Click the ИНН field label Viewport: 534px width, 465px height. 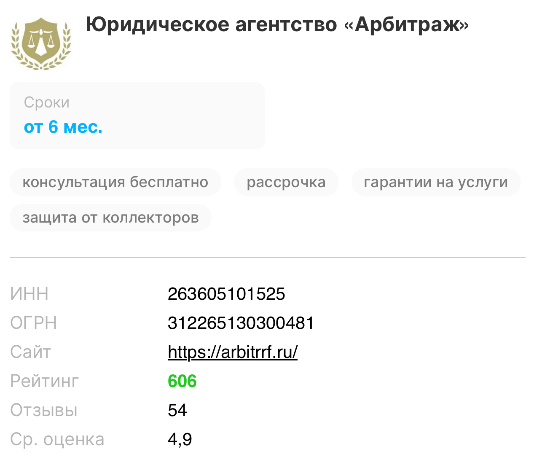tap(29, 294)
